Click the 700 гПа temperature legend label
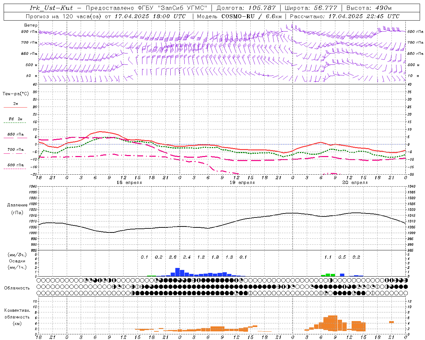425x340 pixels. coord(16,150)
